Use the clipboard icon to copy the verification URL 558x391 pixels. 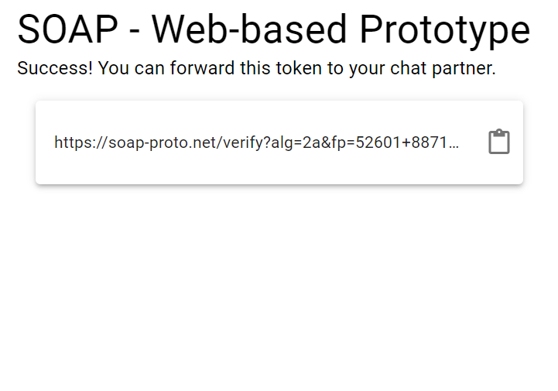499,142
